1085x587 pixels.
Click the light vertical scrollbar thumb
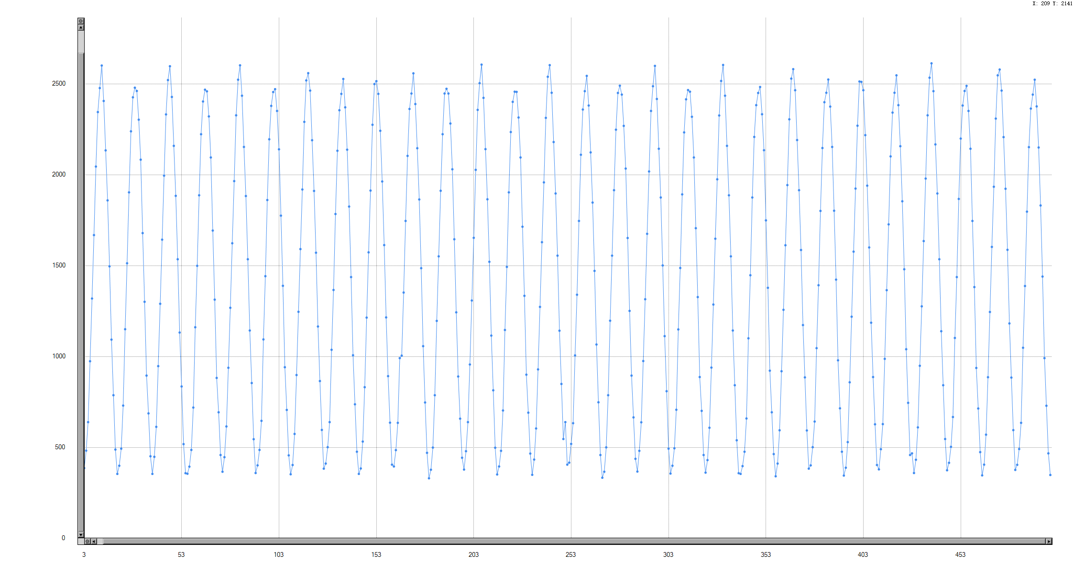coord(81,41)
